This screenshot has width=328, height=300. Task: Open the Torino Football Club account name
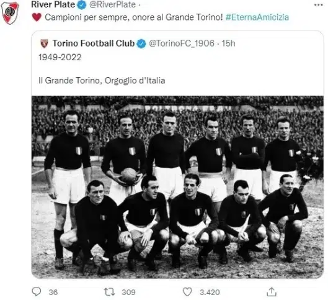(93, 43)
